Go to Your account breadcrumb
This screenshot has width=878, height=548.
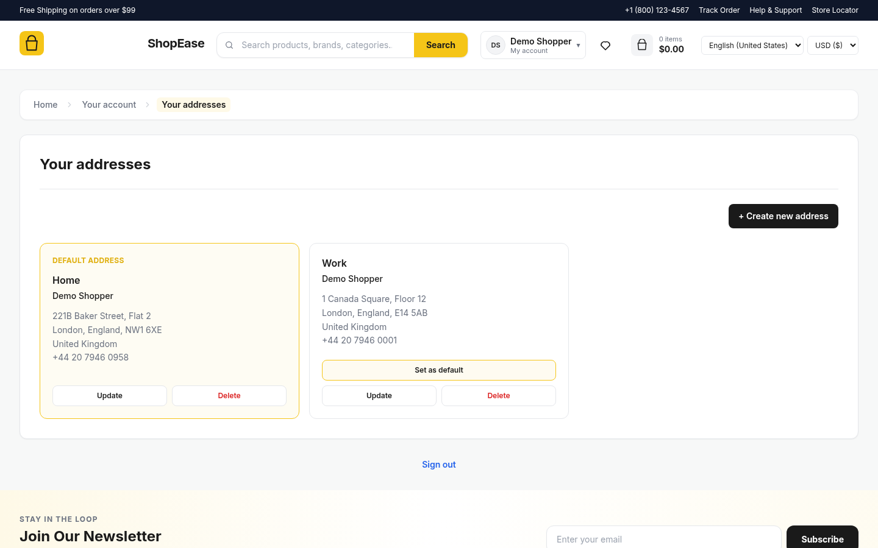(109, 105)
